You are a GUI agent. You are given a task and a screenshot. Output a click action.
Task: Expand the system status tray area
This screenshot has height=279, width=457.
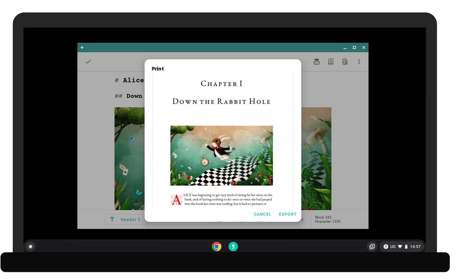click(x=402, y=247)
